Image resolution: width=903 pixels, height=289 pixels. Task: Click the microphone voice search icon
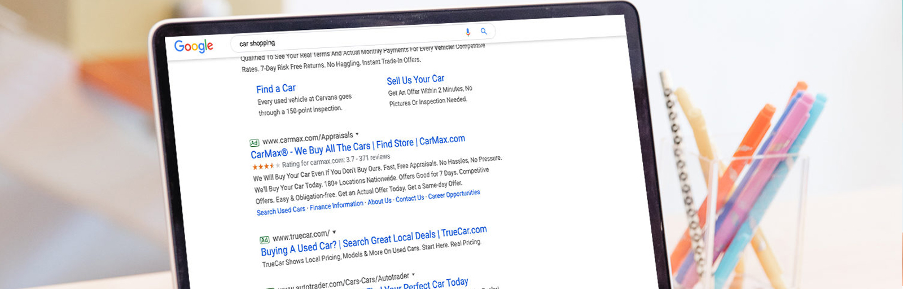[x=468, y=32]
